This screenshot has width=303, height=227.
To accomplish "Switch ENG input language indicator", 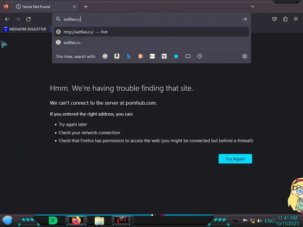I will click(x=269, y=220).
